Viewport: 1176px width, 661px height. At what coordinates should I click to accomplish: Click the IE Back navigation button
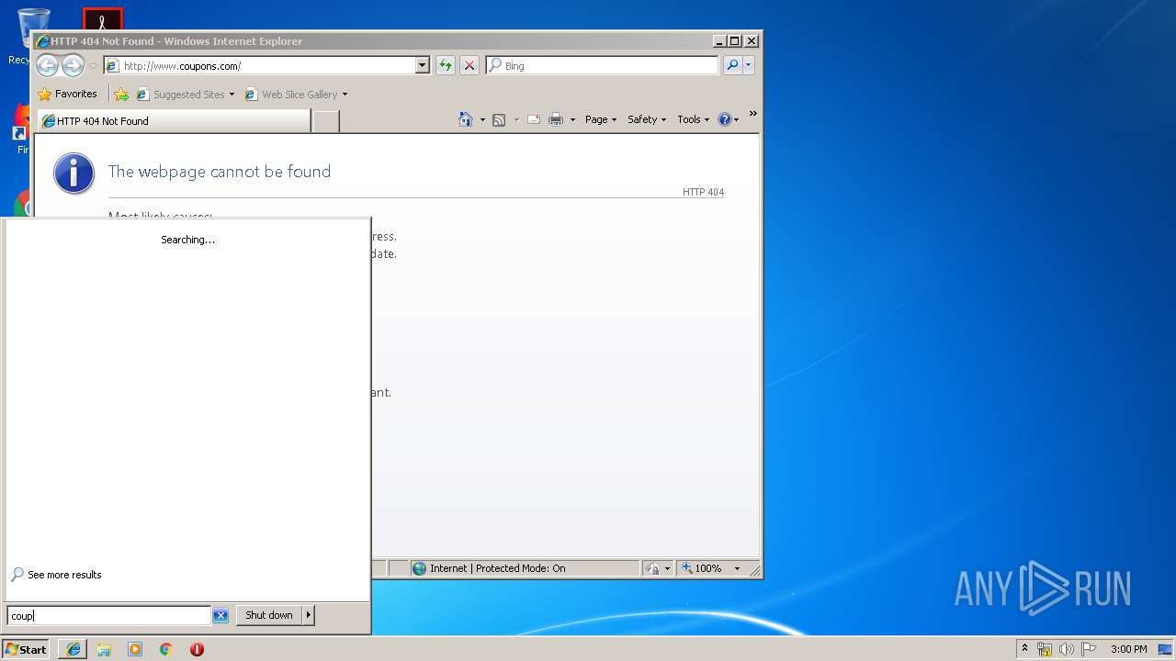tap(47, 65)
